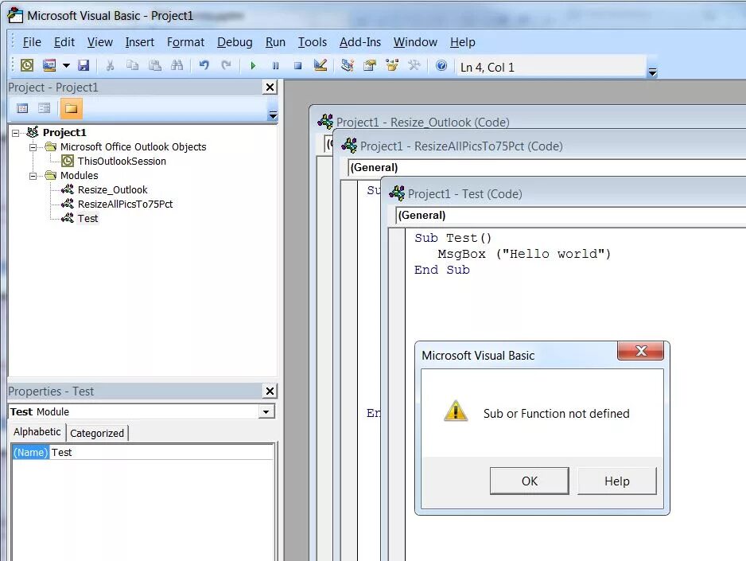Click the Paste clipboard icon
Viewport: 746px width, 561px height.
154,65
